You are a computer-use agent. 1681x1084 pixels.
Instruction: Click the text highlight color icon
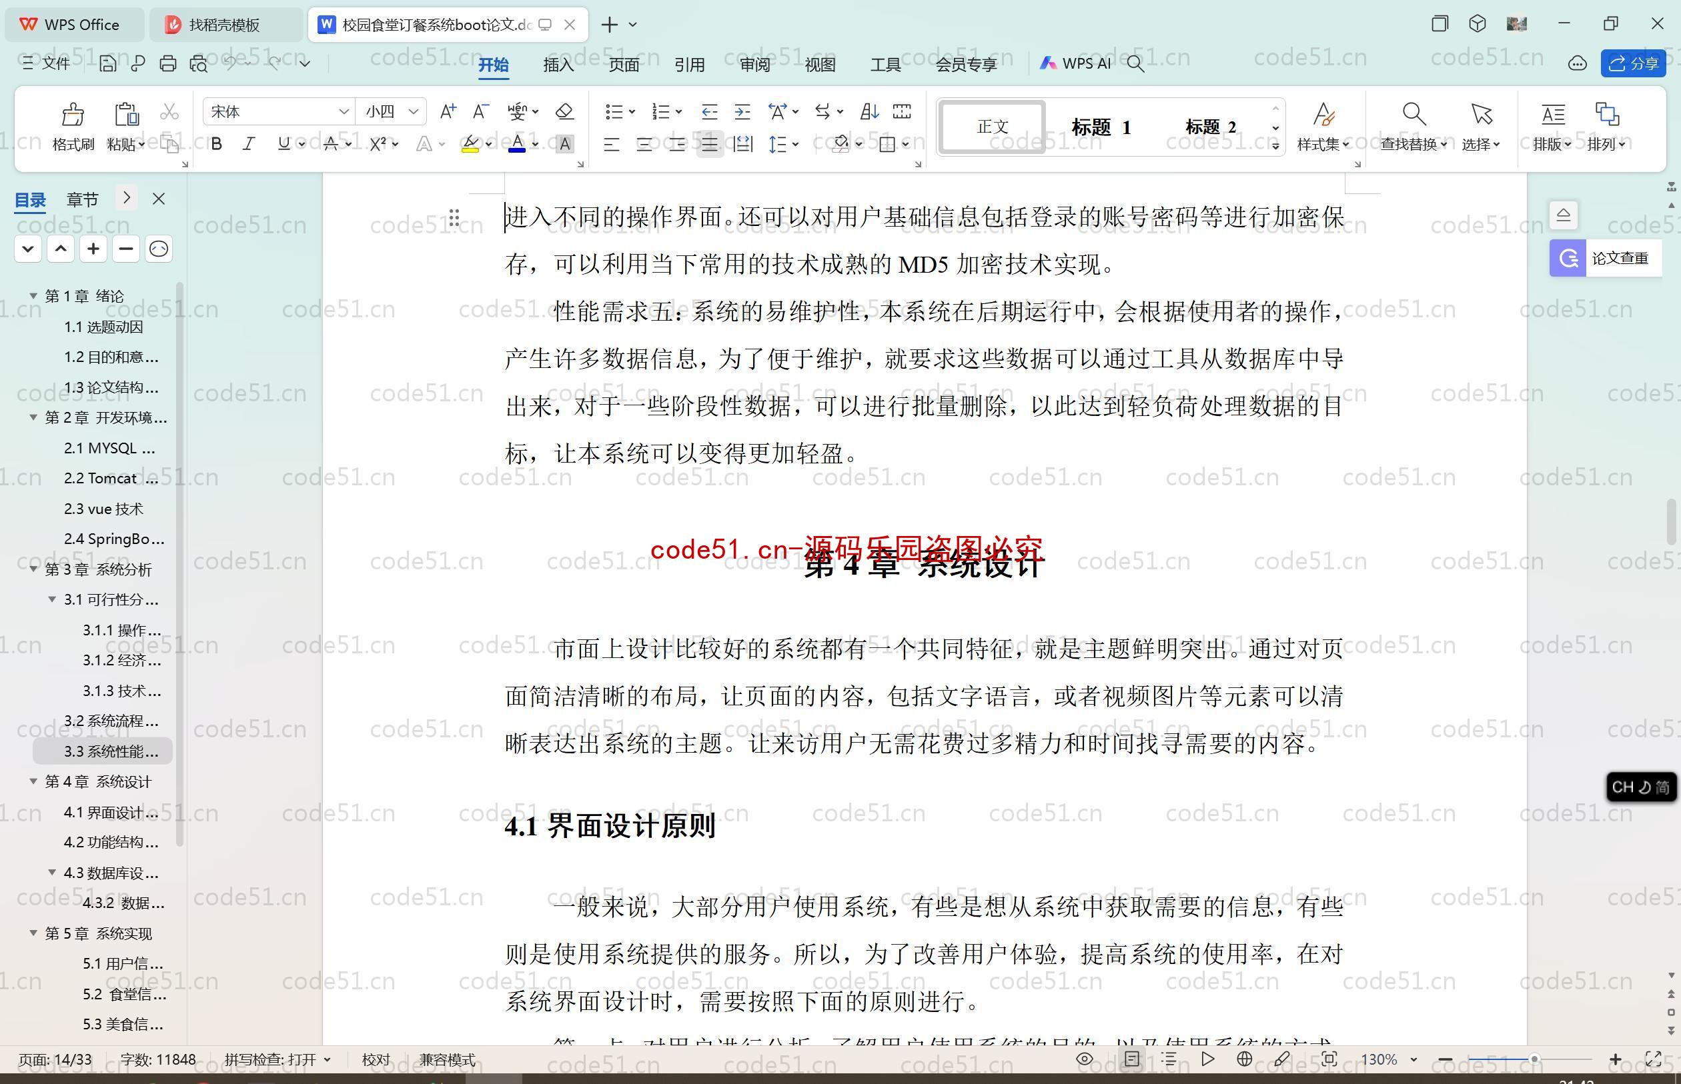(469, 145)
